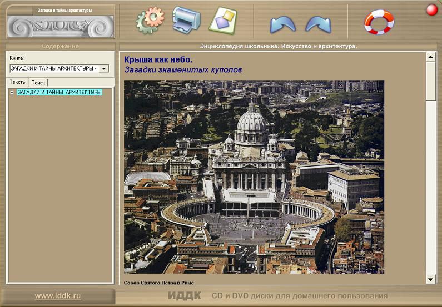Screen dimensions: 442x307
Task: Click the scrollbar up arrow
Action: [x=430, y=57]
